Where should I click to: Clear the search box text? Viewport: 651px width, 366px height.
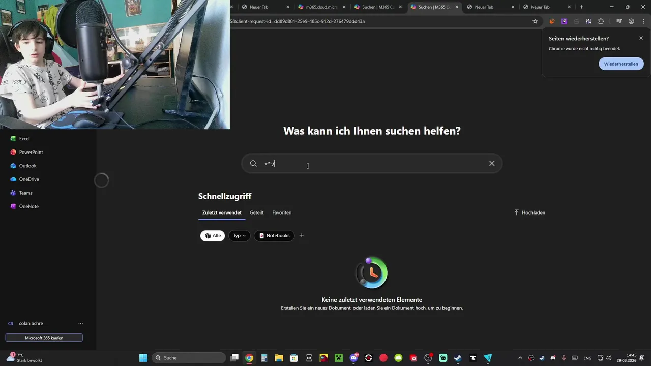coord(492,164)
